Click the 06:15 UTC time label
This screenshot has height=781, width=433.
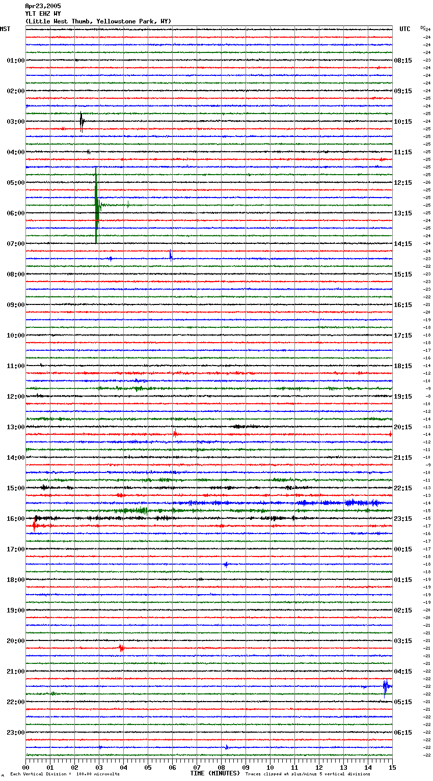coord(403,733)
